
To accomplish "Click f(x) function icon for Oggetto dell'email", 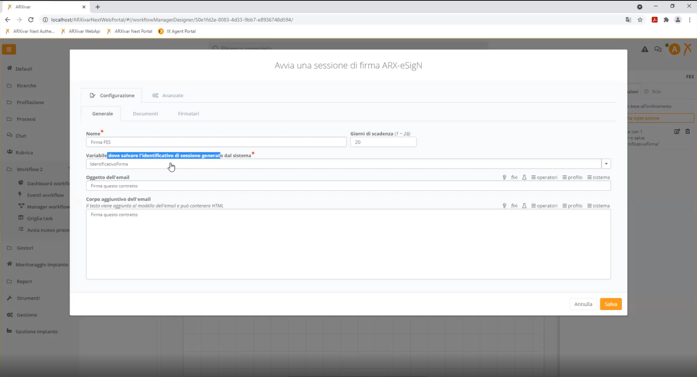I will (514, 177).
